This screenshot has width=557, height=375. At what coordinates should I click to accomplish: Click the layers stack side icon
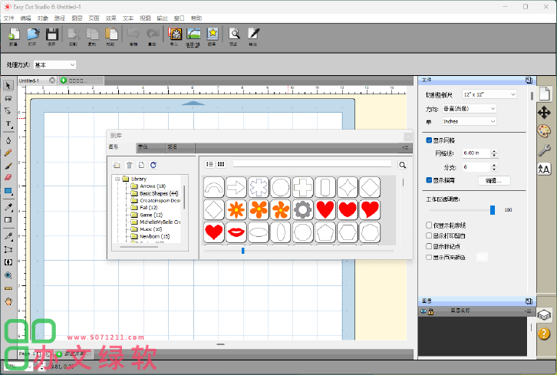(544, 314)
